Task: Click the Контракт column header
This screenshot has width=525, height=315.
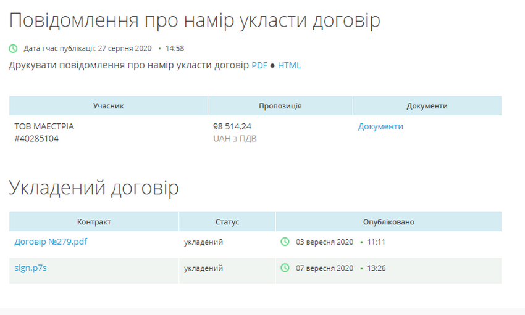Action: click(x=94, y=222)
